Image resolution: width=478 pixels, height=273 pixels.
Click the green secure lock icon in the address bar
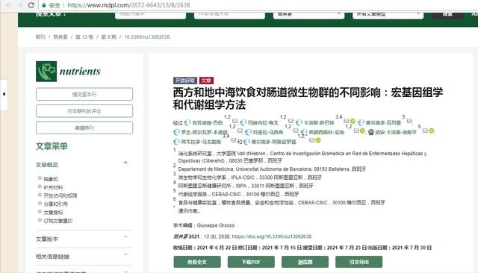(x=44, y=5)
